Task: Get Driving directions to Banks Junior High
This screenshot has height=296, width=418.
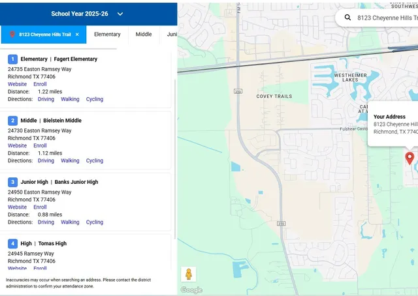Action: [x=46, y=222]
